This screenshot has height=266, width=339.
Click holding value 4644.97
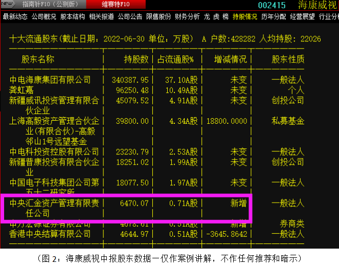[x=134, y=234]
